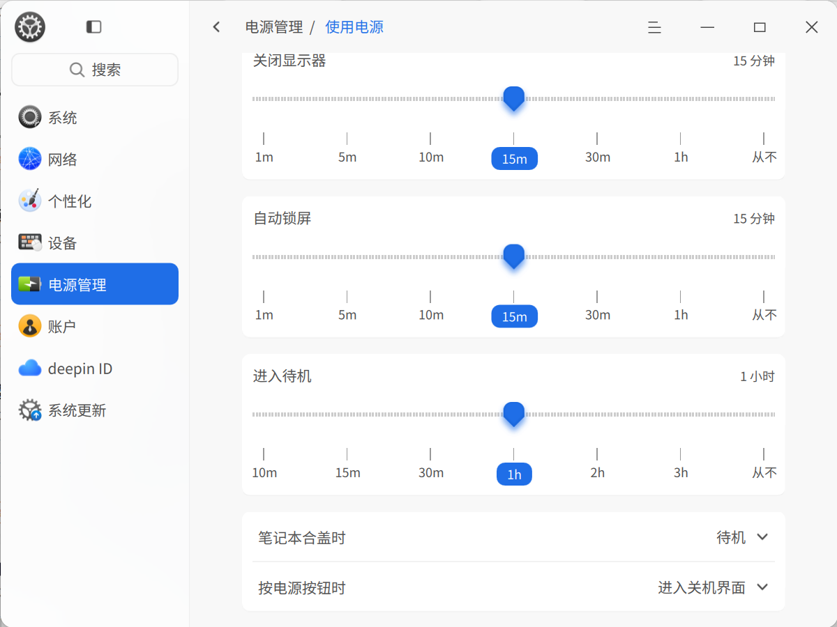Set 进入待机 to 10m
Screen dimensions: 837x627
tap(264, 472)
